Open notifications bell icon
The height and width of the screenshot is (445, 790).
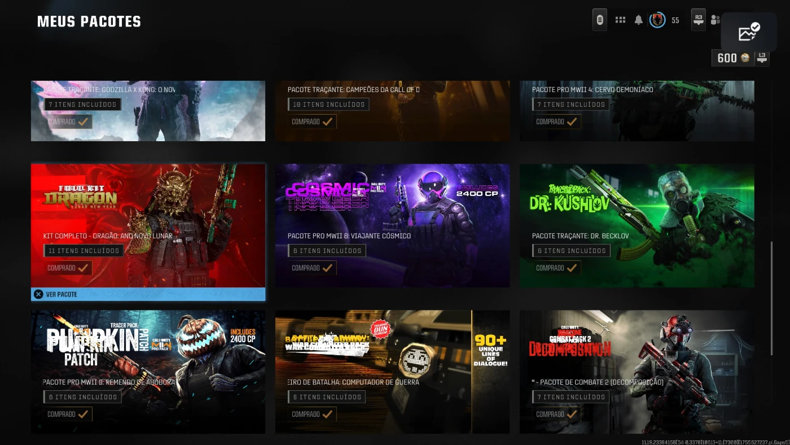pyautogui.click(x=639, y=20)
